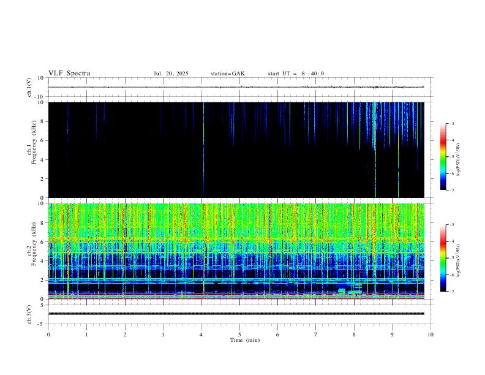Click the "log(PSD)" label beside ch.1 colorbar
This screenshot has height=375, width=485.
click(459, 159)
